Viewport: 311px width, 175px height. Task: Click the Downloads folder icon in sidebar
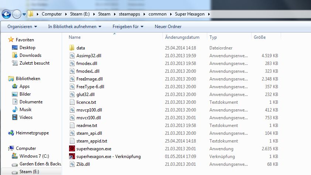tap(15, 55)
